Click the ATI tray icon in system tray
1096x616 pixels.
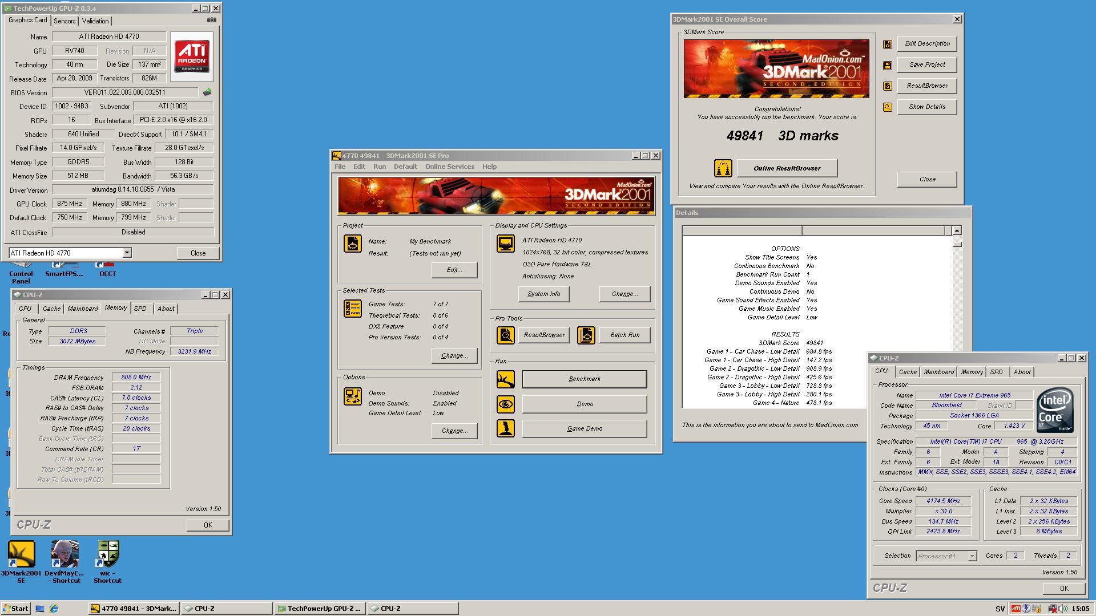click(1016, 609)
